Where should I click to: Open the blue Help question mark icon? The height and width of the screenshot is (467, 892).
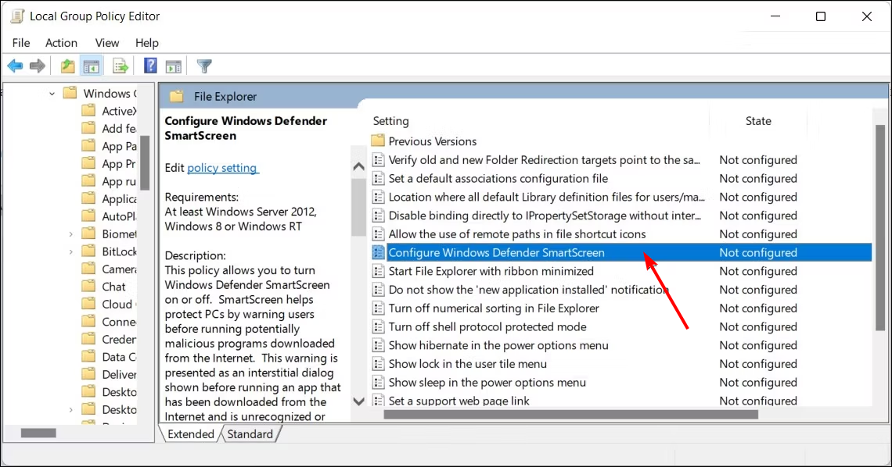150,66
